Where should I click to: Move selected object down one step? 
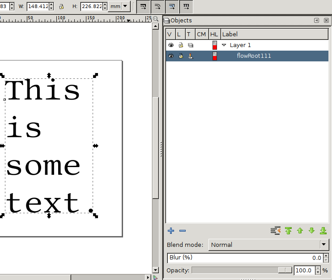(311, 231)
